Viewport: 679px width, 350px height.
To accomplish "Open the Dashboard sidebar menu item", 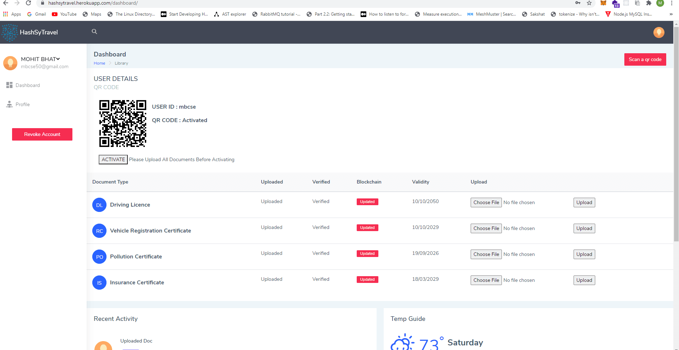I will 27,85.
